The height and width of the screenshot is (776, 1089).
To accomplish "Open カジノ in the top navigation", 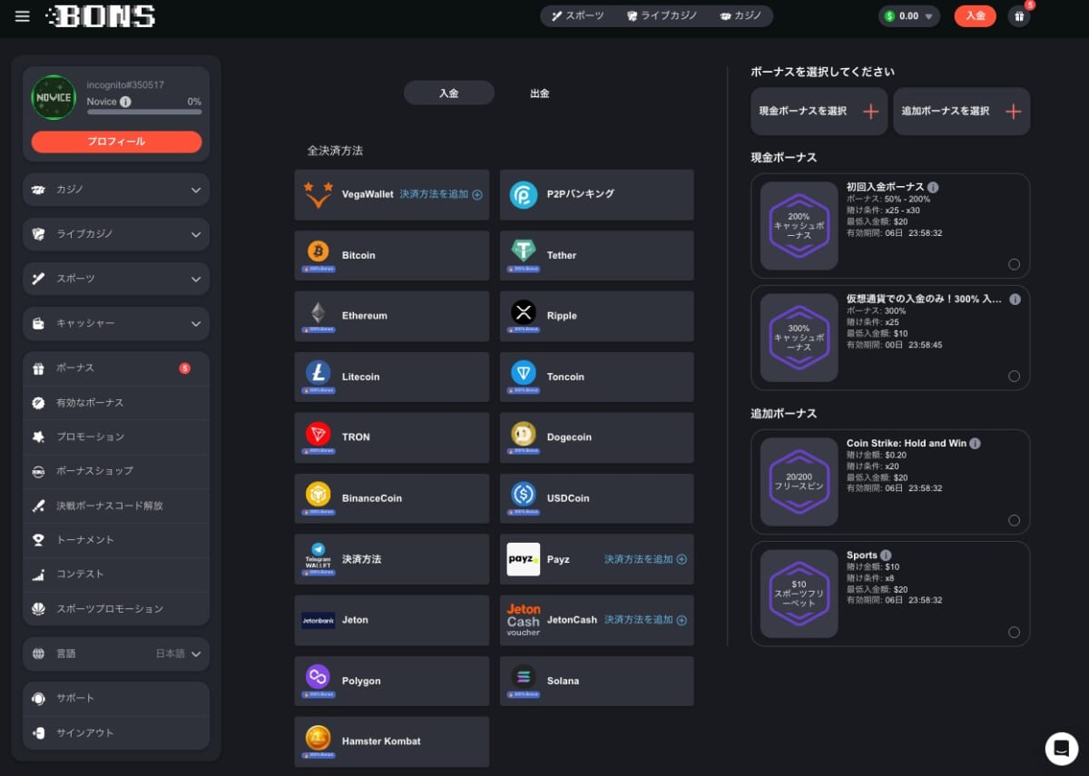I will click(741, 16).
